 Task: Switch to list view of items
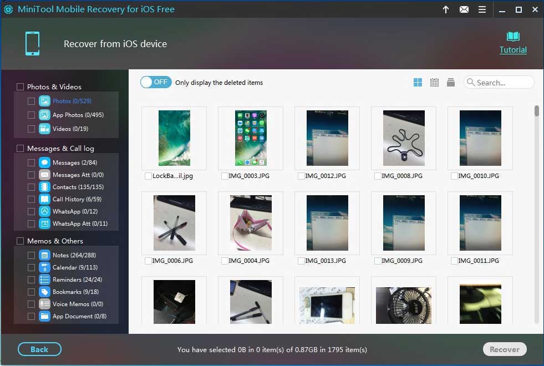[451, 82]
